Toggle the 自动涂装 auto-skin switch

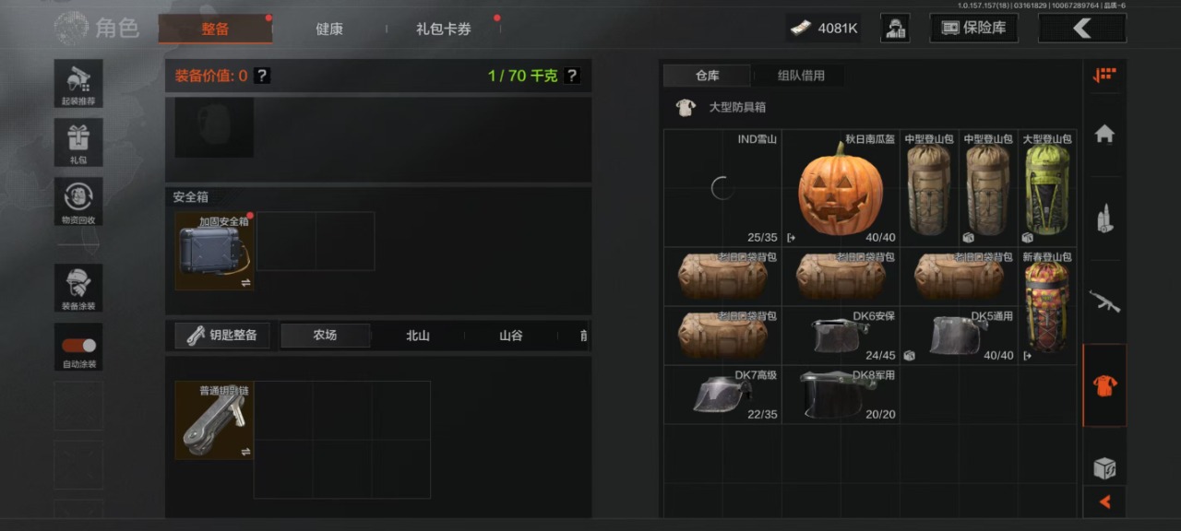click(78, 347)
